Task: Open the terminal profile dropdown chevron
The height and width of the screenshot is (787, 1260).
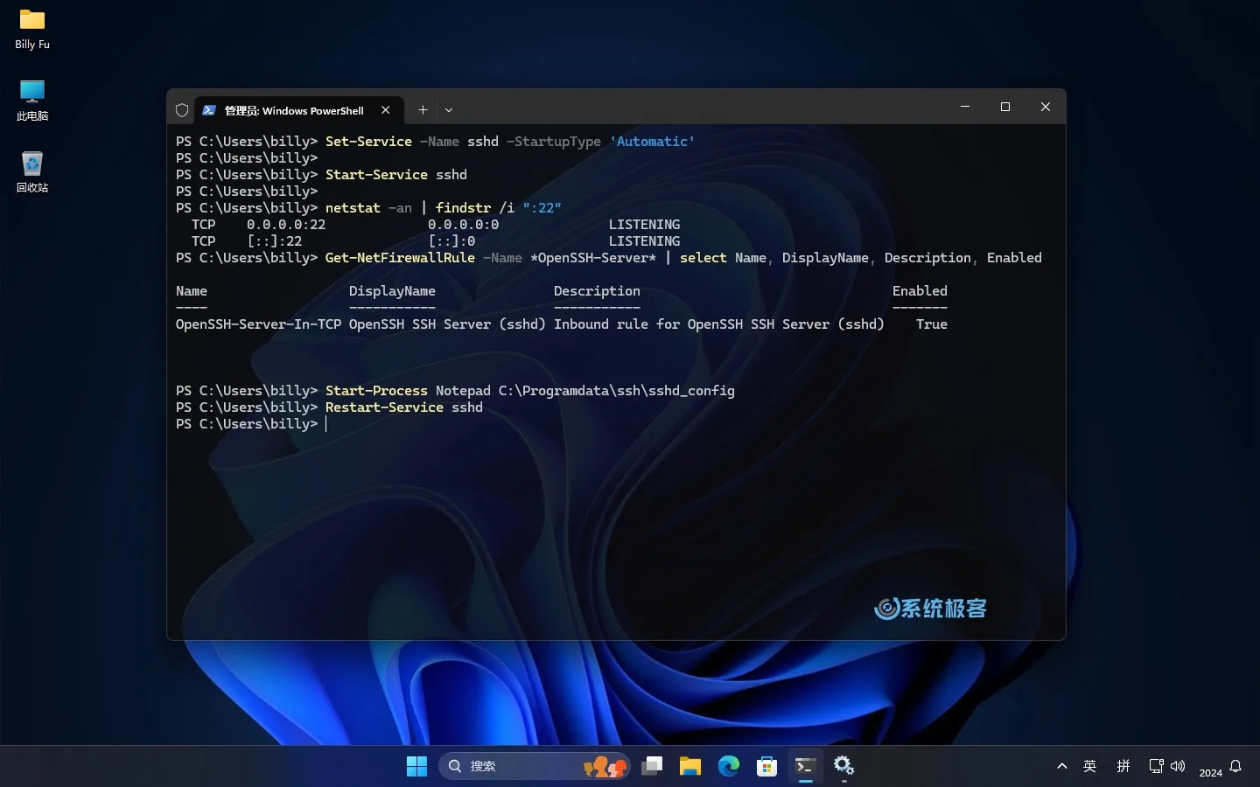Action: [449, 110]
